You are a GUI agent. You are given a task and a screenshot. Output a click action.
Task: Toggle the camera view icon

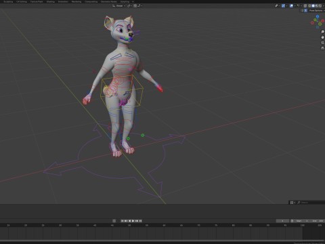322,43
